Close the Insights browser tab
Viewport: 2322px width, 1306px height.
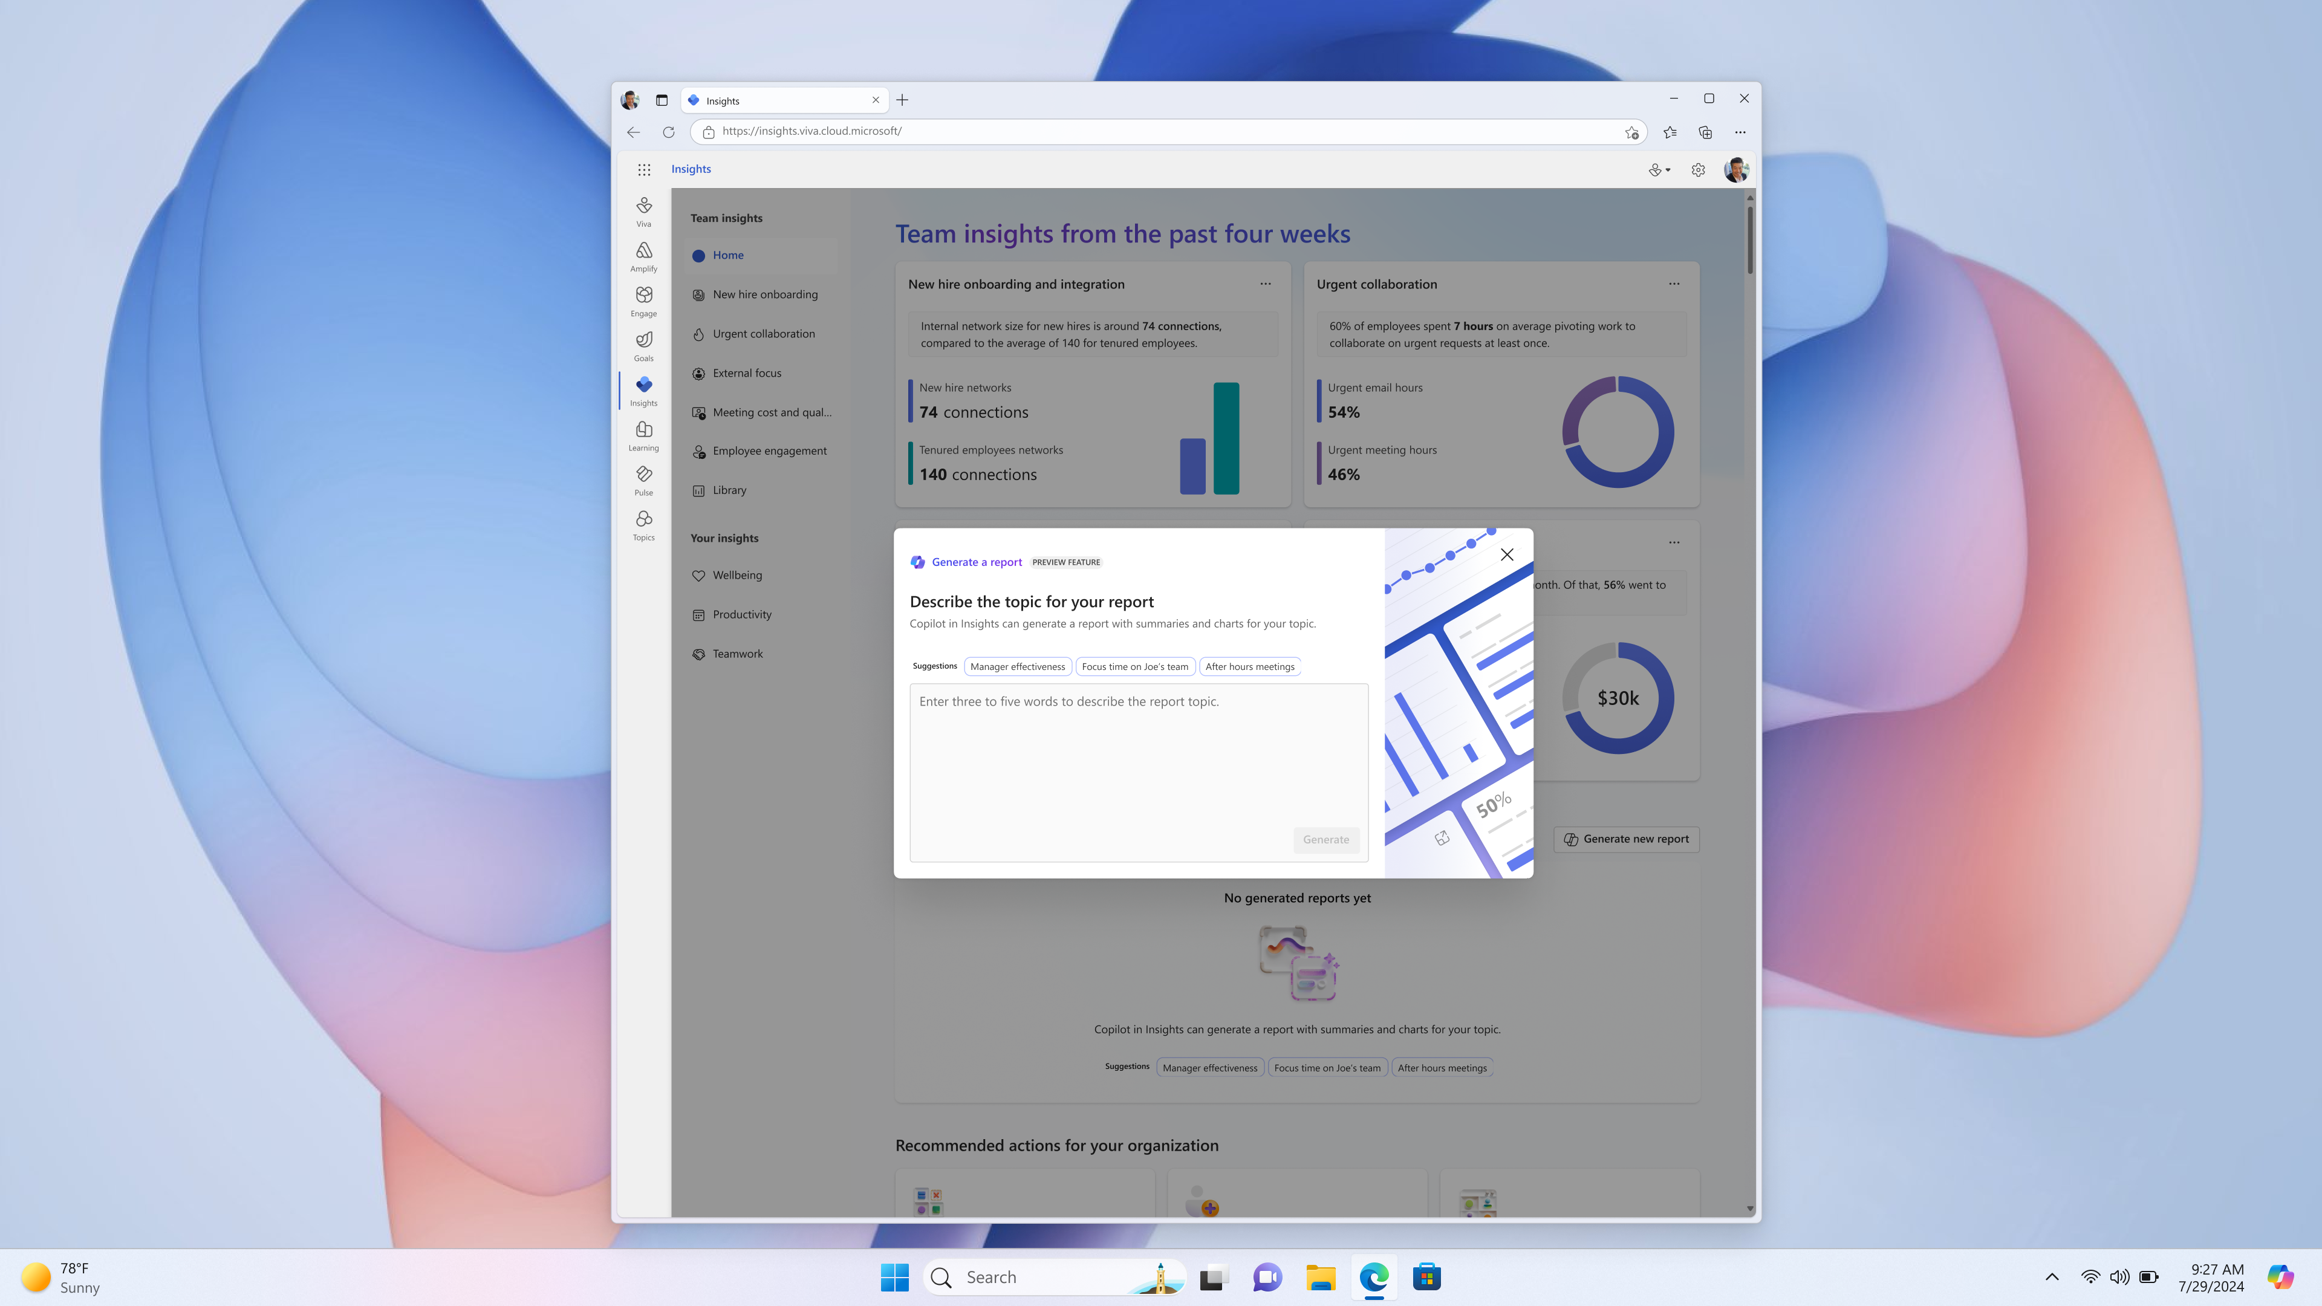[x=875, y=100]
